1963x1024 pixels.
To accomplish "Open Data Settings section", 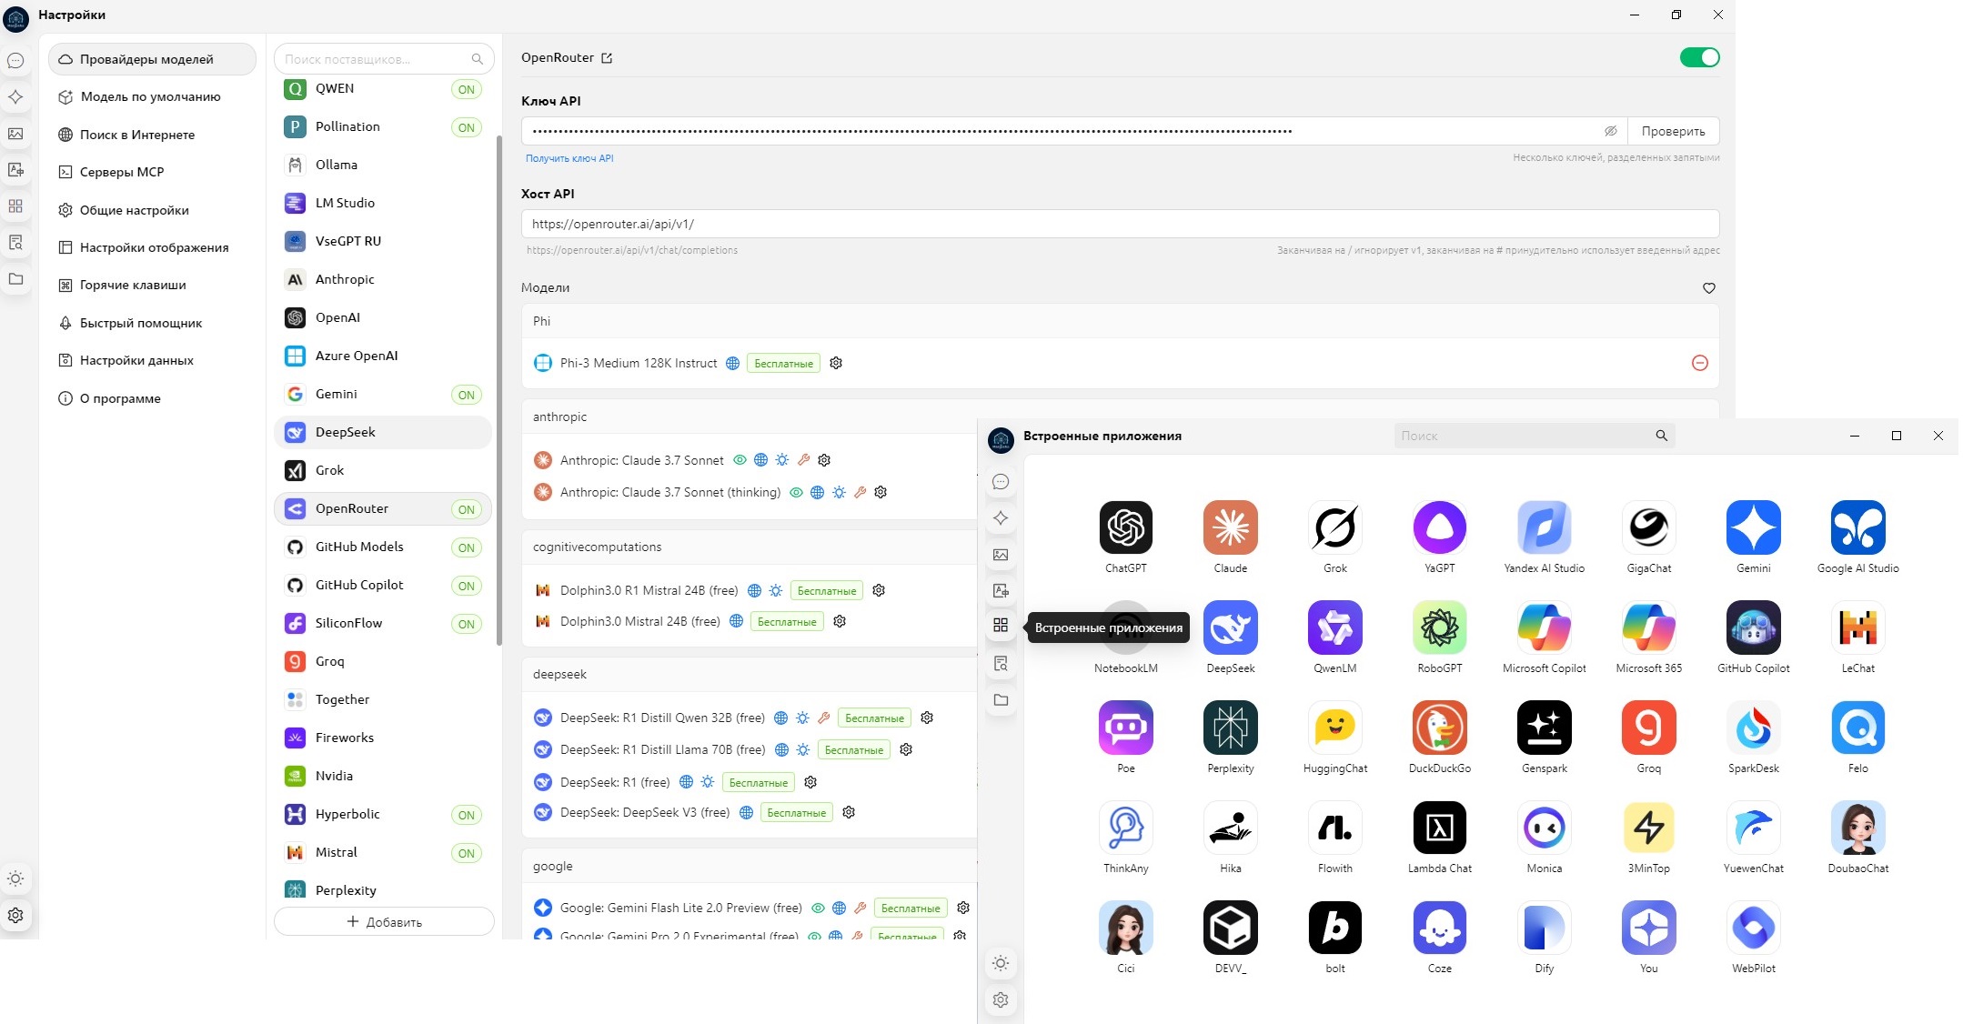I will pyautogui.click(x=152, y=361).
